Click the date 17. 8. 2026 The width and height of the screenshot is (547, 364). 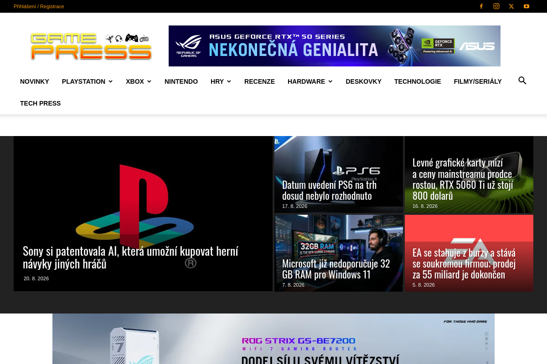[x=294, y=206]
